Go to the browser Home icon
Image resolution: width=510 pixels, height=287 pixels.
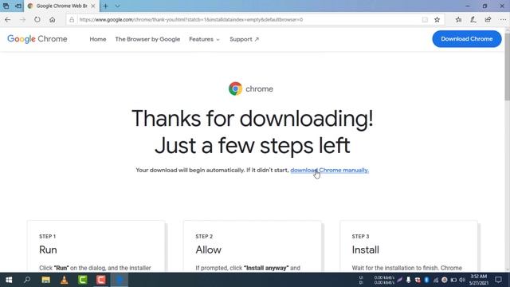click(x=53, y=20)
